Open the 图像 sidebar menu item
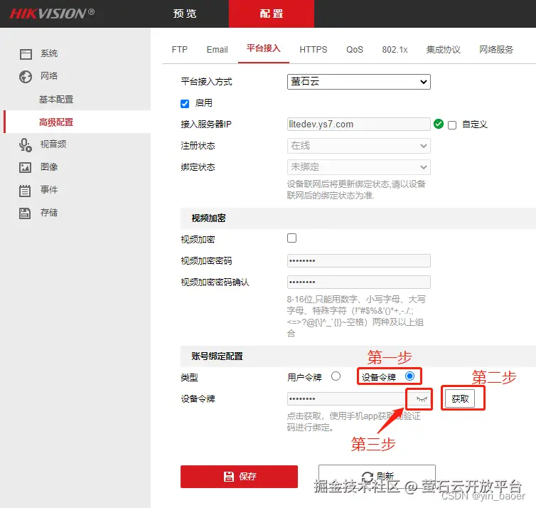This screenshot has height=508, width=536. pyautogui.click(x=49, y=167)
